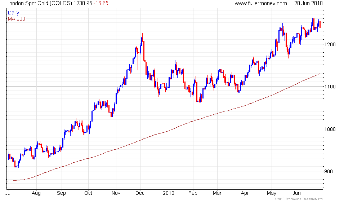Click the 'London Spot Gold (GOLDS)' chart title

pyautogui.click(x=39, y=3)
